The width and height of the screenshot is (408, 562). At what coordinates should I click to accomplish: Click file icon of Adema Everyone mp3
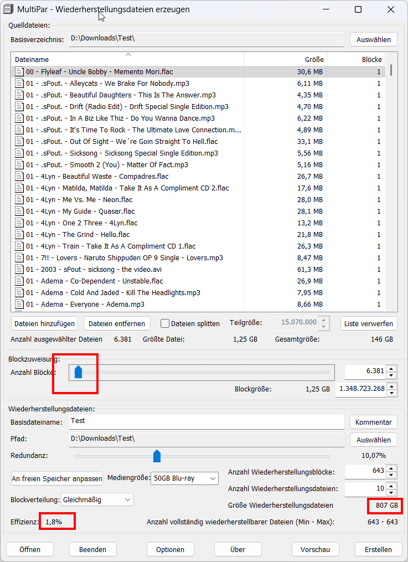click(x=19, y=305)
